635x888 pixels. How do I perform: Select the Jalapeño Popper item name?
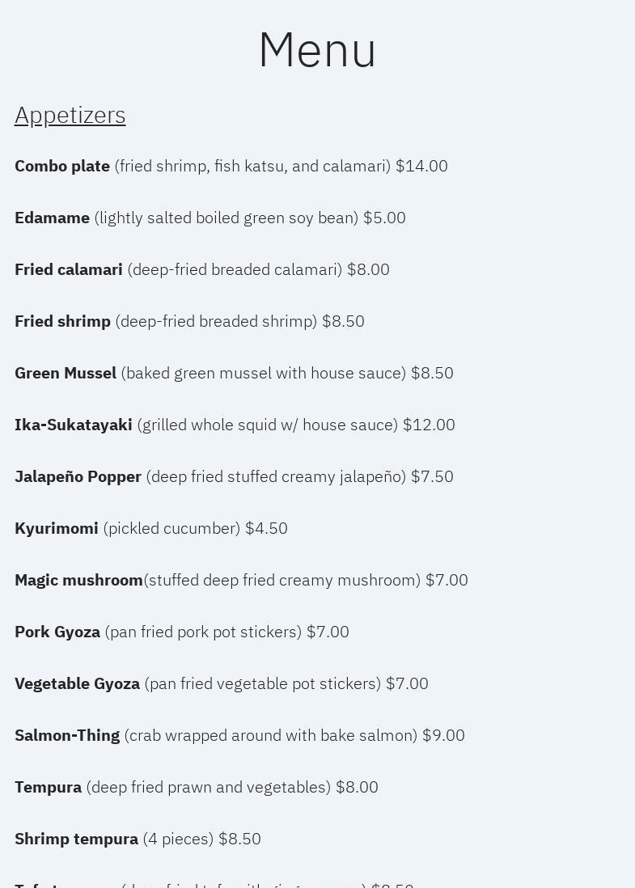pos(78,477)
